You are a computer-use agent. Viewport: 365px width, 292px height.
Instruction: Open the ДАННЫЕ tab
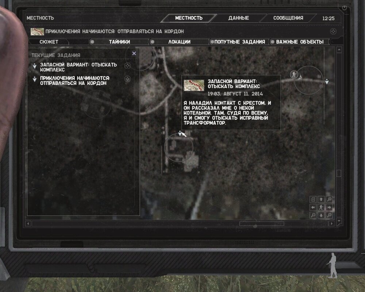click(x=239, y=18)
